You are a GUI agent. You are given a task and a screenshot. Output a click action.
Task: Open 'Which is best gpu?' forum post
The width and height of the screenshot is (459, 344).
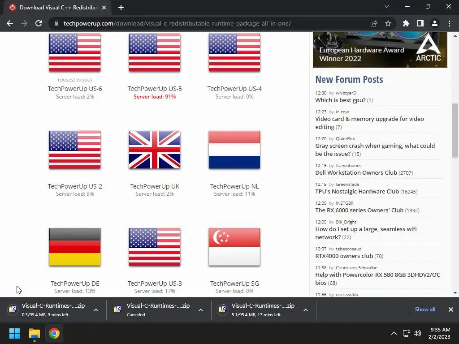340,100
